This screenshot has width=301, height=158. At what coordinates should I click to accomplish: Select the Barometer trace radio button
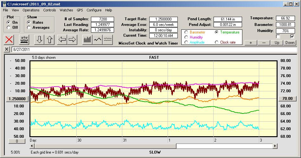pos(186,32)
